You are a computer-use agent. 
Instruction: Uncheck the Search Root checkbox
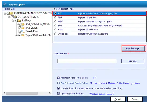20,31
